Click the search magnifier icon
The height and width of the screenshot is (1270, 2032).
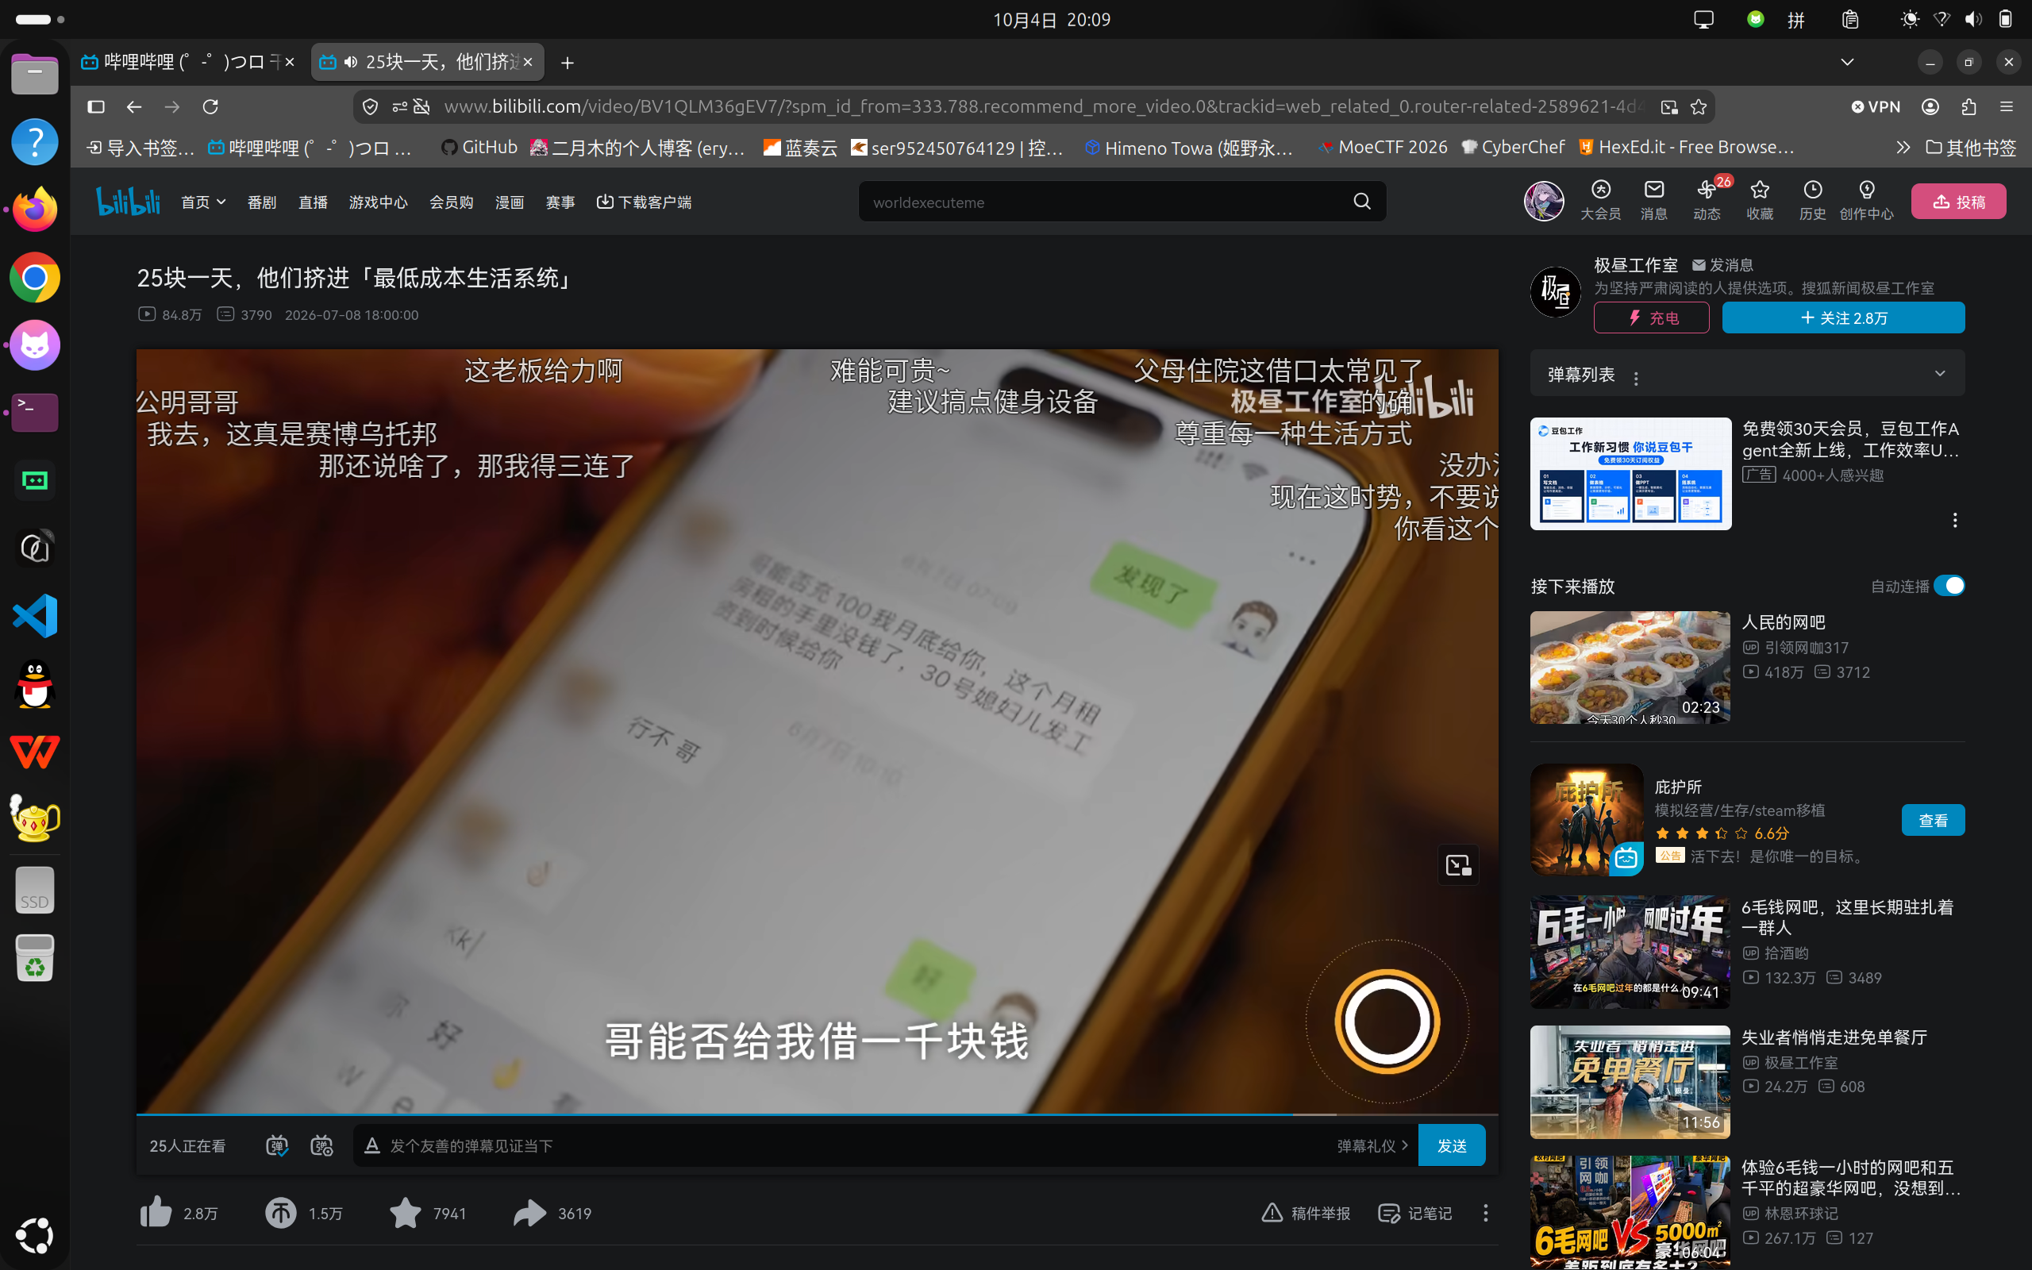pos(1362,202)
